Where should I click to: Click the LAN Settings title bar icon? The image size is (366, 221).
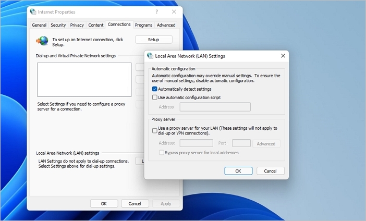pyautogui.click(x=150, y=56)
